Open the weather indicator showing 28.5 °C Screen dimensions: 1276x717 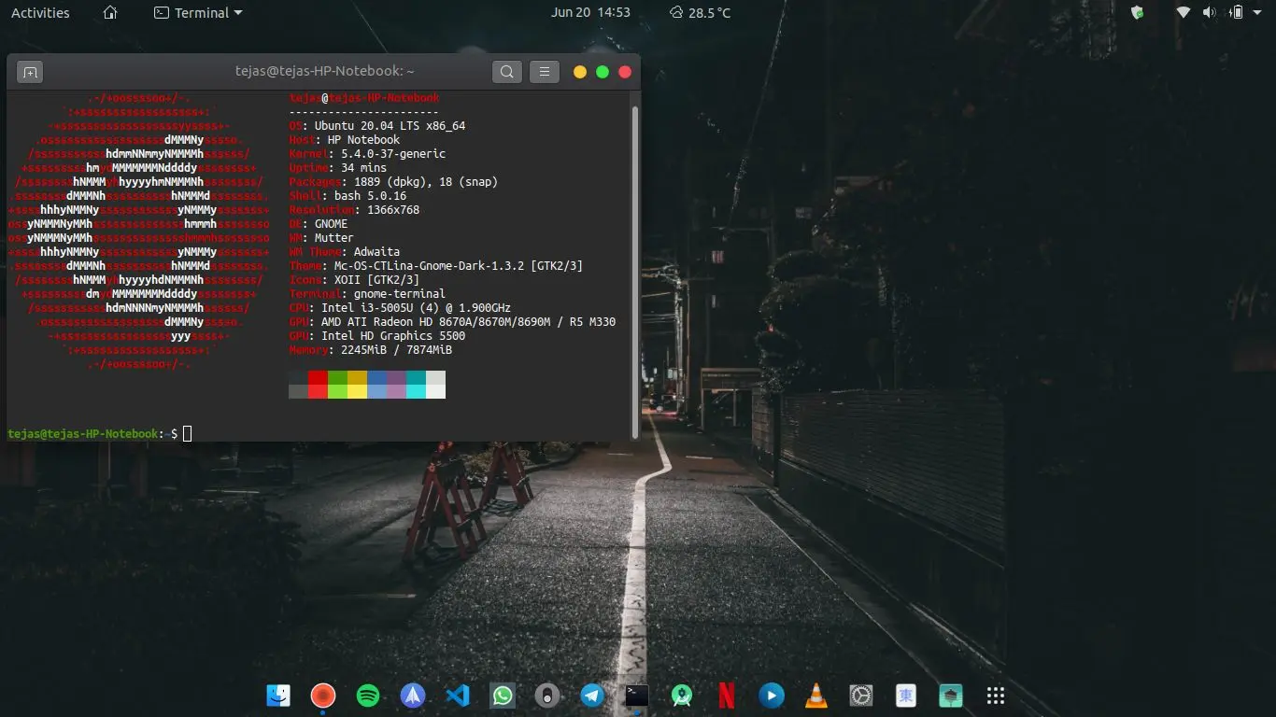[700, 13]
